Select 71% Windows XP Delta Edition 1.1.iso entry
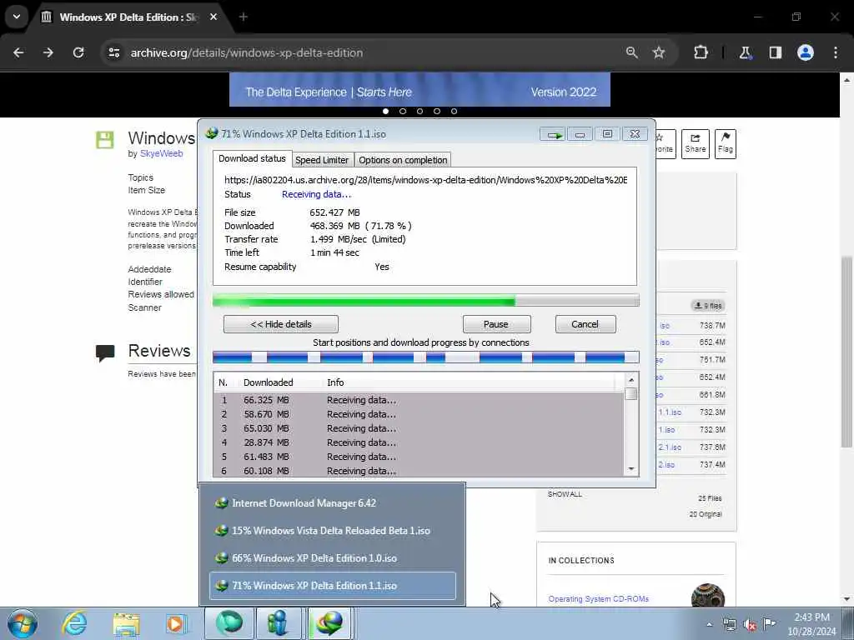The height and width of the screenshot is (640, 854). [x=332, y=586]
